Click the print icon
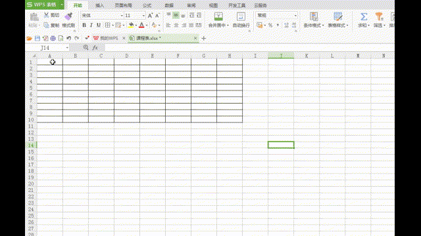Screen dimensions: 421x236 click(x=53, y=39)
